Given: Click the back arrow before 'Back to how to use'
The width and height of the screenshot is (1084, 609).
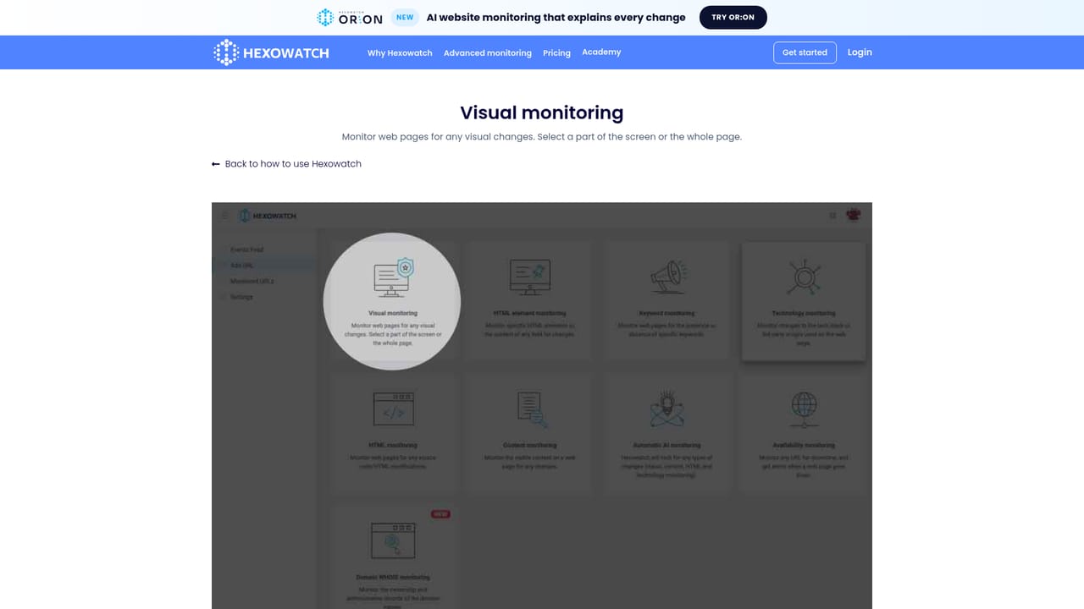Looking at the screenshot, I should 216,164.
